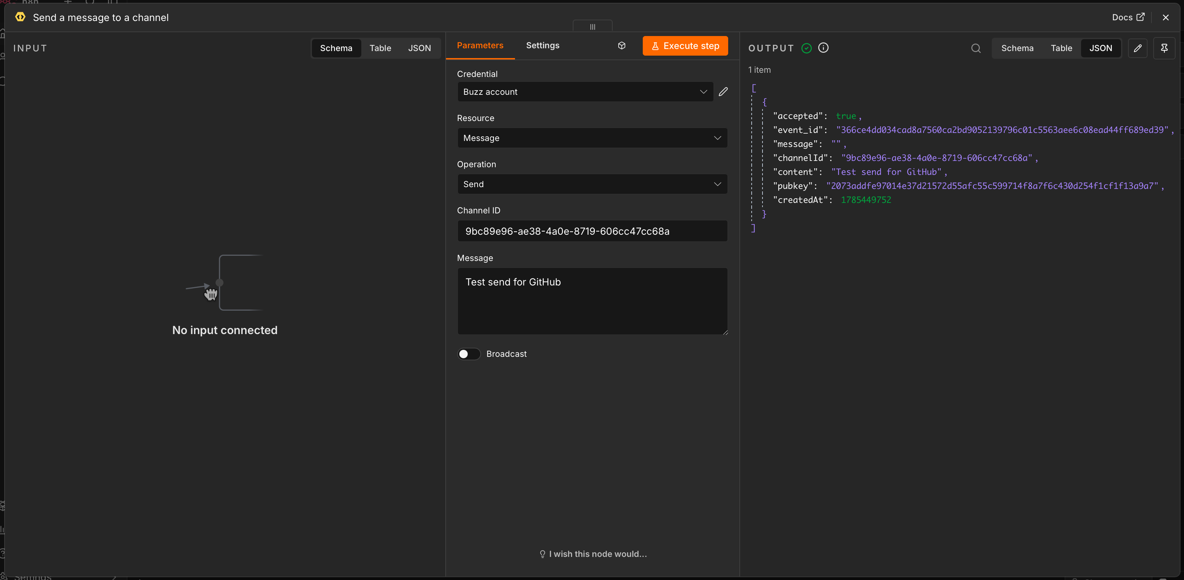Click the "No input connected" message

click(x=225, y=330)
